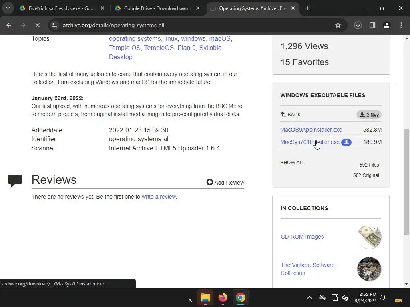
Task: Download MacOS9AppInstaller.exe
Action: (x=311, y=130)
